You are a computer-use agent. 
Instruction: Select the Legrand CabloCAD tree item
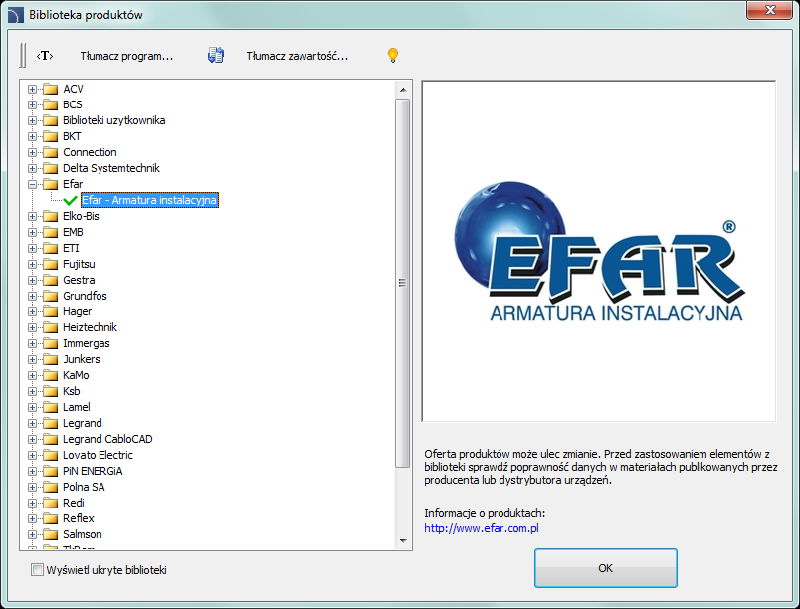pos(107,439)
